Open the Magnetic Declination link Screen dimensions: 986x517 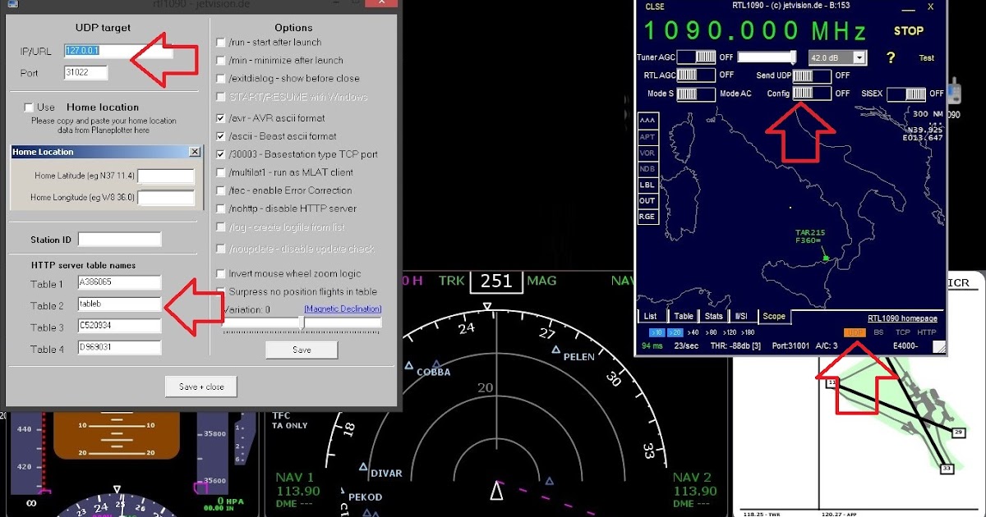coord(343,307)
